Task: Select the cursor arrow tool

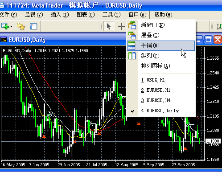Action: click(x=109, y=26)
